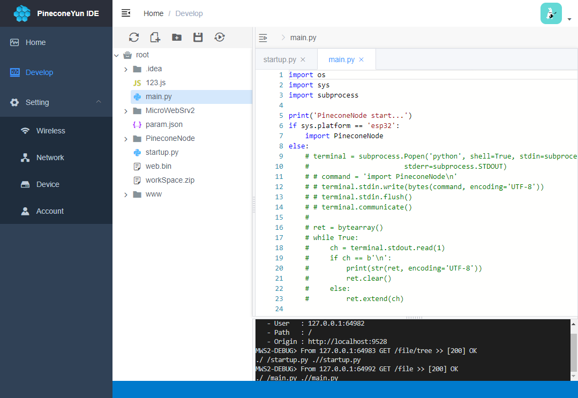Select Develop in sidebar
The image size is (578, 398).
tap(56, 72)
